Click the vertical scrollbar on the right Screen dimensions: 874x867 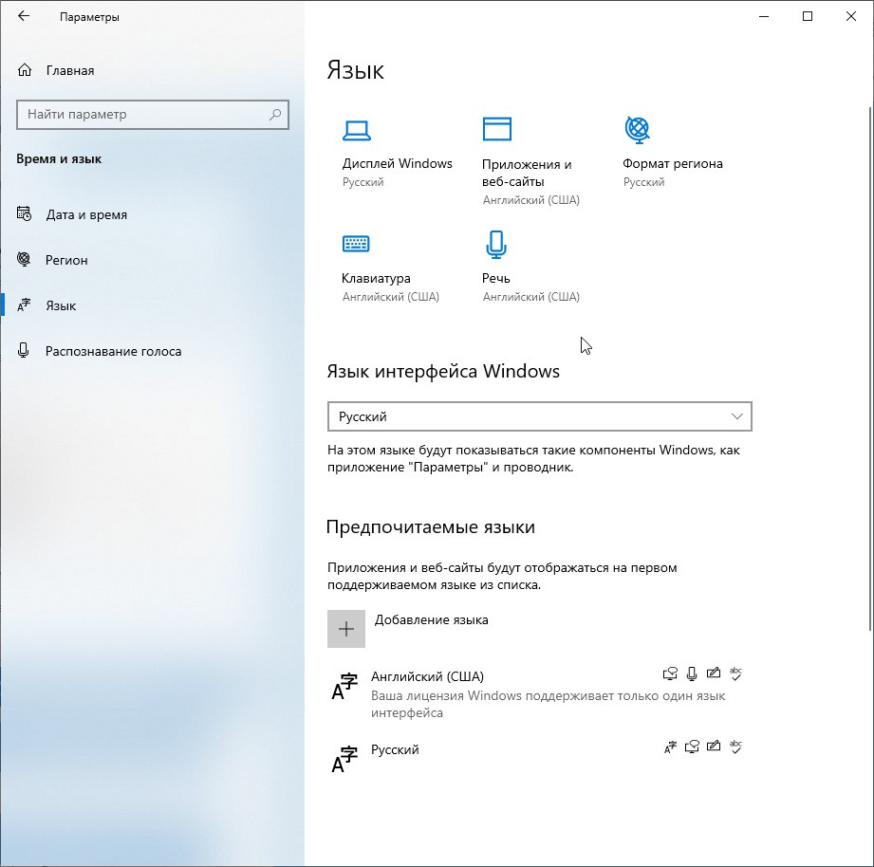point(870,369)
